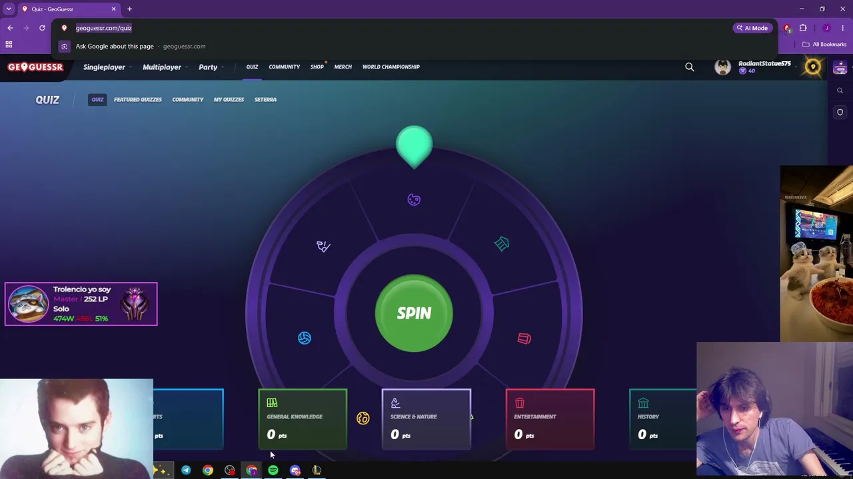
Task: Click the GeoGuessr logo
Action: (35, 67)
